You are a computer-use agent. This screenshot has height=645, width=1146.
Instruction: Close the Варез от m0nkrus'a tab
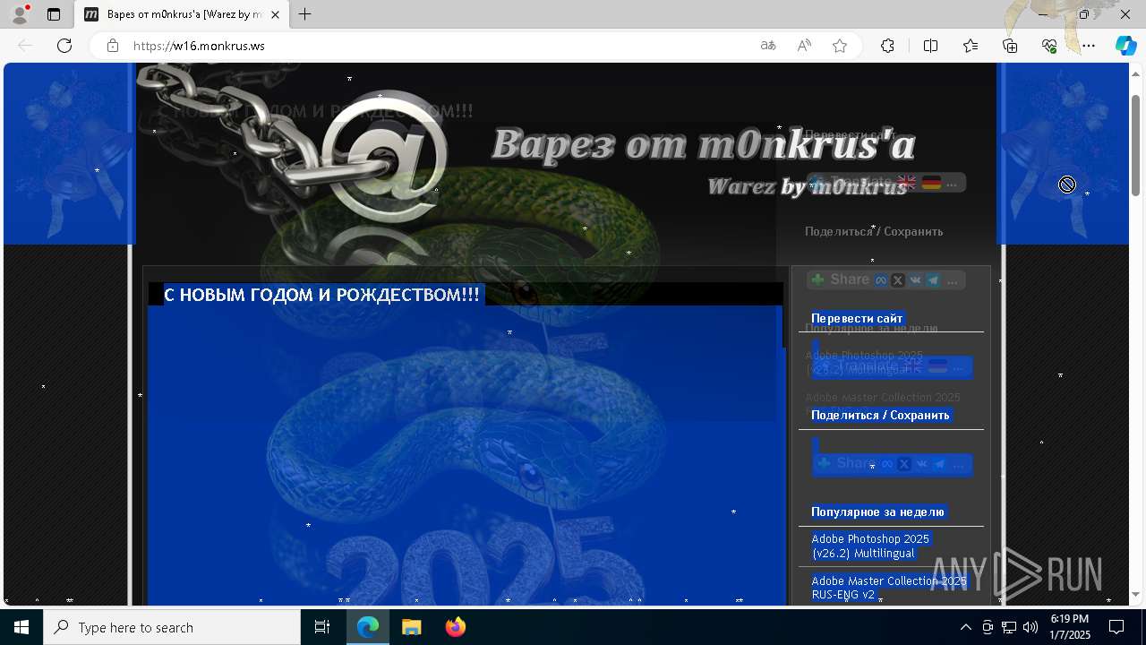click(x=275, y=14)
